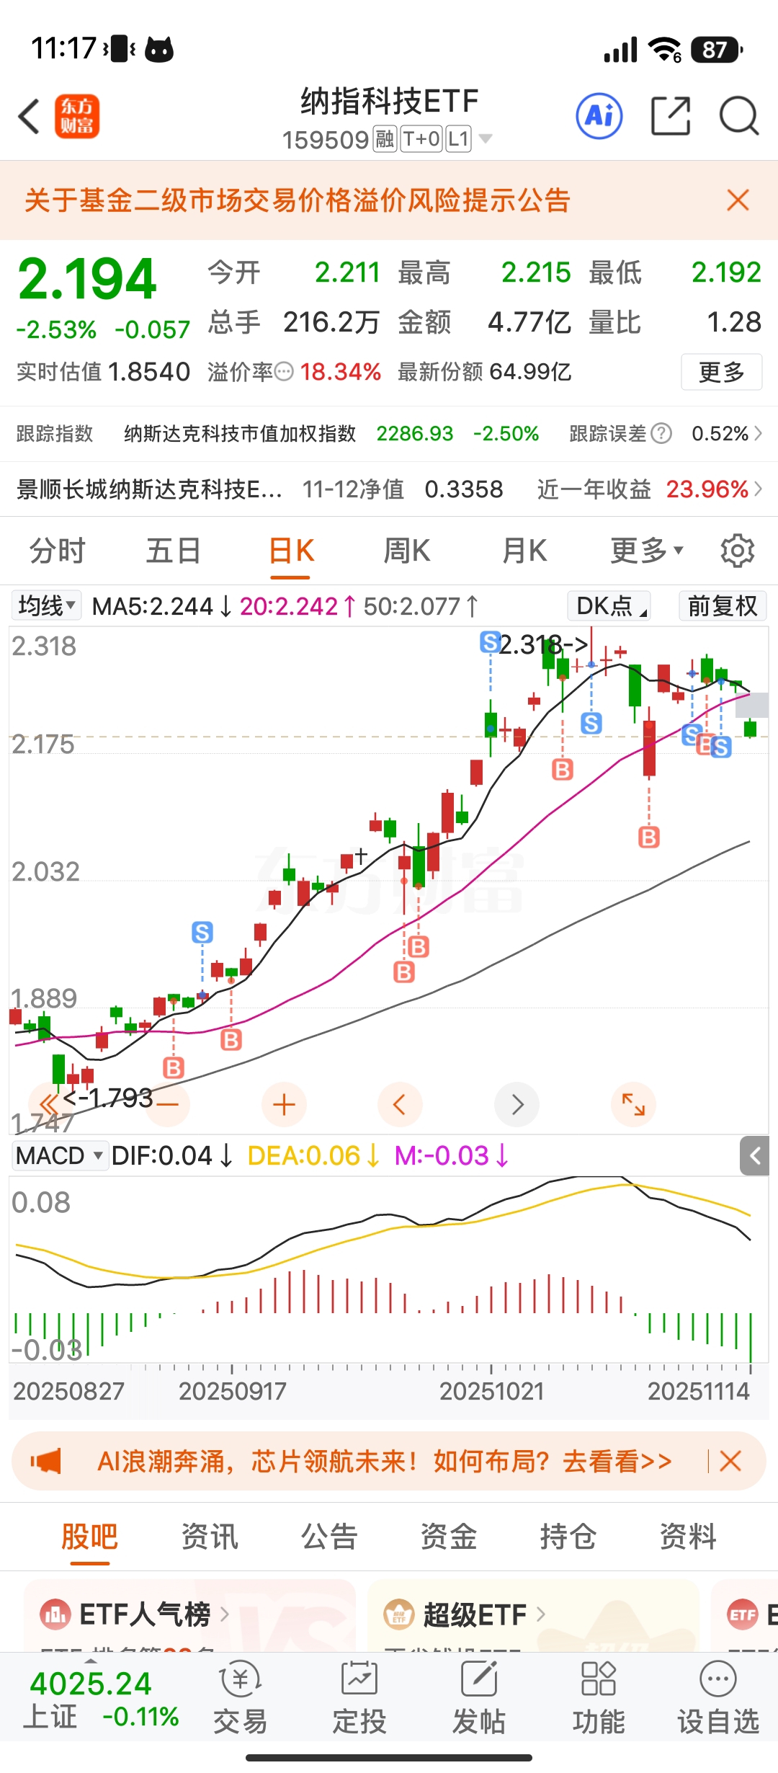Open 跟踪误差 0.52% detail chevron

(x=758, y=434)
